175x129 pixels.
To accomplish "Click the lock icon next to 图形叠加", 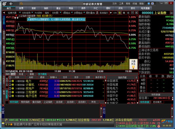I will (97, 13).
